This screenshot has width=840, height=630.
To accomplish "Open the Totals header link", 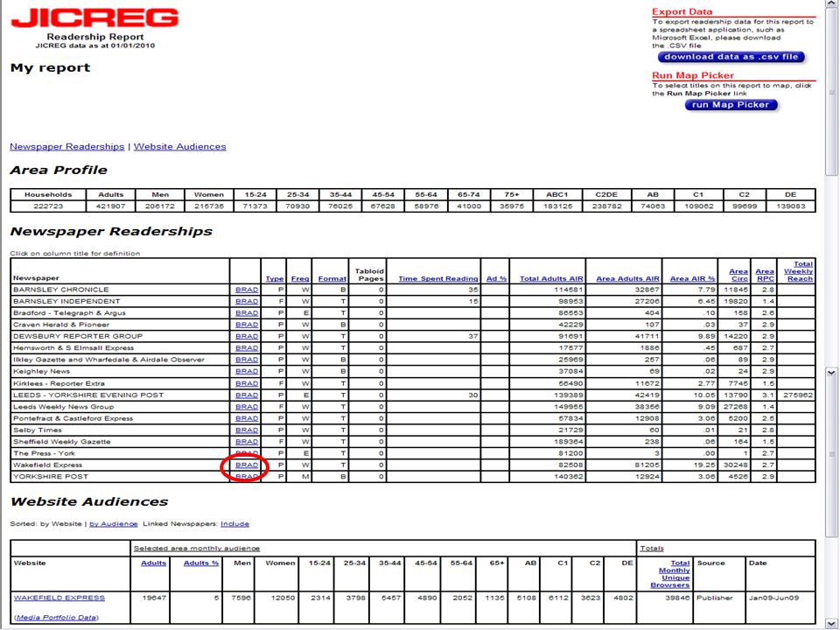I will [x=652, y=549].
